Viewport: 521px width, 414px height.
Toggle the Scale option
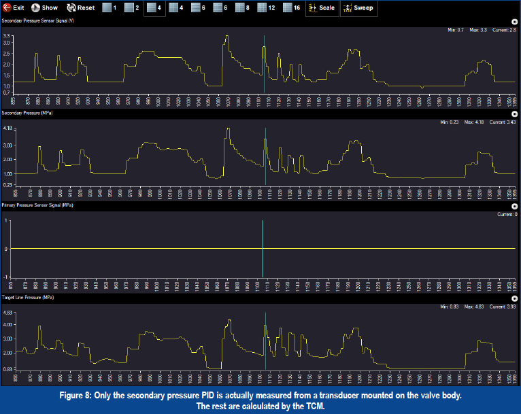tap(322, 7)
